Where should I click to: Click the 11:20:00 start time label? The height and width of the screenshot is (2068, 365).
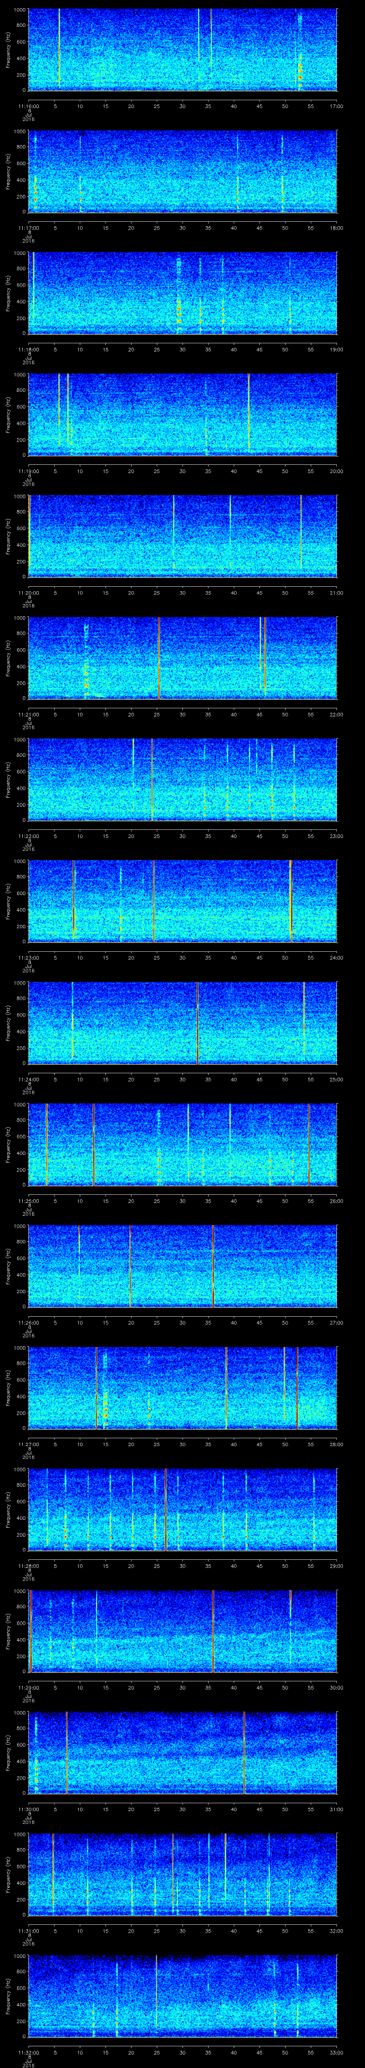[x=29, y=592]
